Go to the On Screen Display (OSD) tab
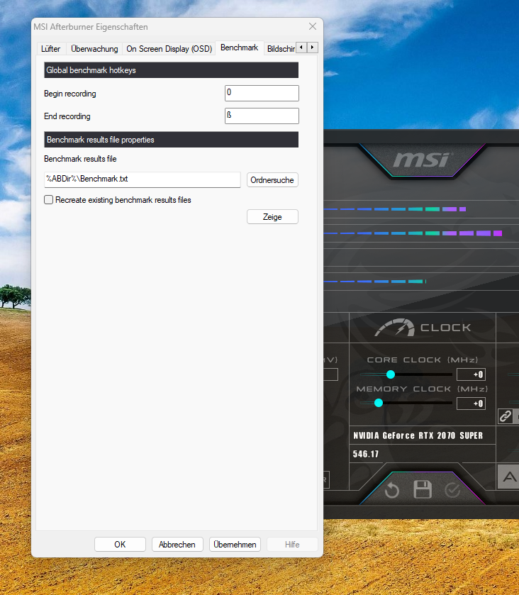The image size is (519, 595). [x=169, y=49]
